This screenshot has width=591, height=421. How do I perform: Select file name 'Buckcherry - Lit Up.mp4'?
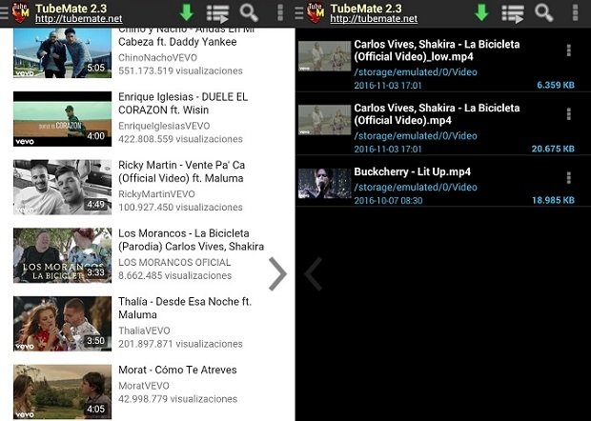(x=413, y=171)
